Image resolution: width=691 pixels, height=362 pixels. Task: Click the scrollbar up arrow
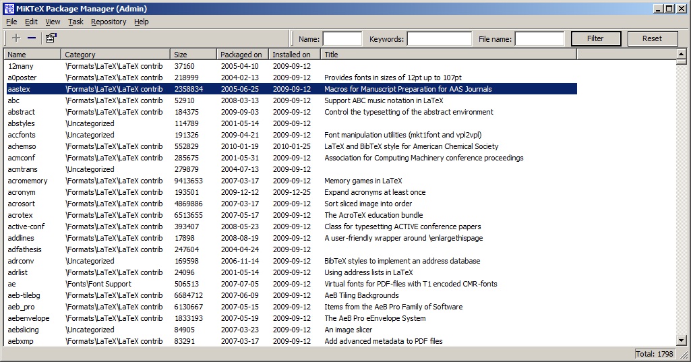[x=682, y=54]
